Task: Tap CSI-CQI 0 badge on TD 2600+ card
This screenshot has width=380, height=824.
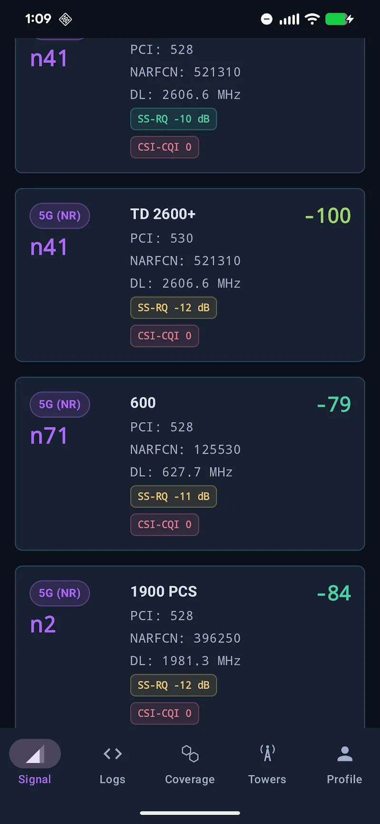Action: coord(164,336)
